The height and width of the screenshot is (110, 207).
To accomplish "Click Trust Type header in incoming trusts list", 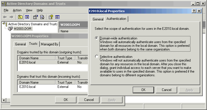I will tap(65, 82).
